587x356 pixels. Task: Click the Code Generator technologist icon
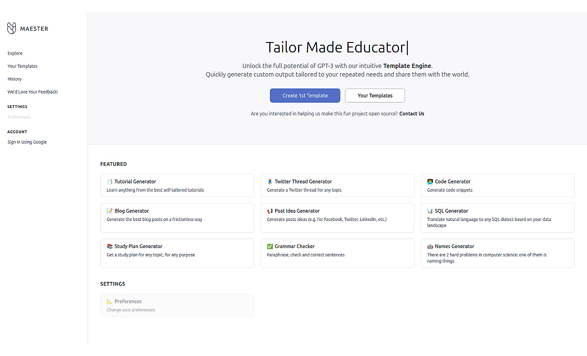[430, 182]
